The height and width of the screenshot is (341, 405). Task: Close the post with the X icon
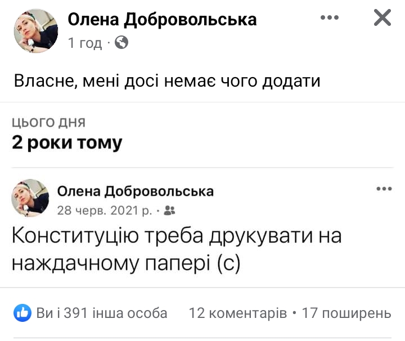[x=382, y=19]
